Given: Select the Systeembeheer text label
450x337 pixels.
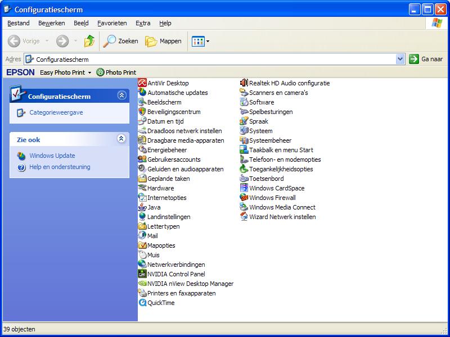Looking at the screenshot, I should click(270, 140).
